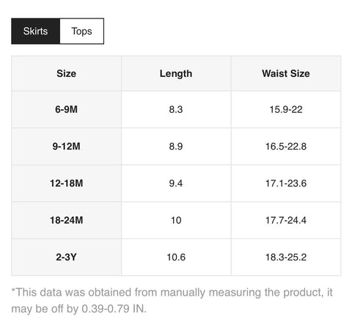Image resolution: width=352 pixels, height=322 pixels.
Task: Select the 18-24M size row label
Action: [66, 220]
